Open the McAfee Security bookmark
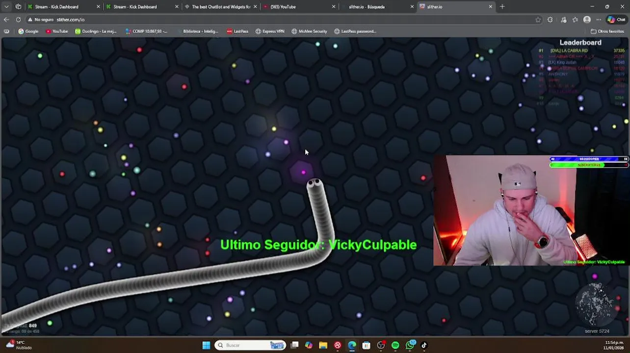The width and height of the screenshot is (630, 353). click(309, 31)
